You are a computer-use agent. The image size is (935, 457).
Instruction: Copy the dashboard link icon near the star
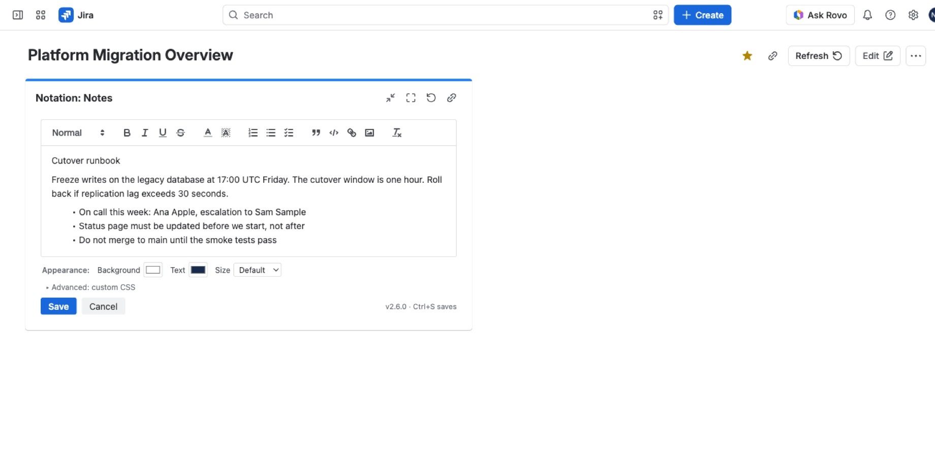coord(772,56)
